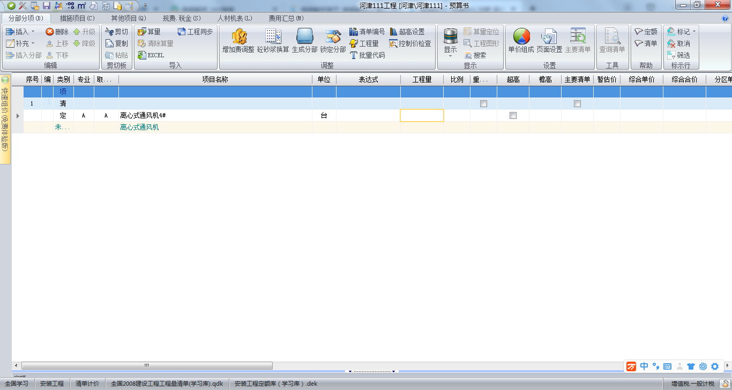Click 批量代码 batch code icon
The image size is (732, 390).
click(367, 55)
